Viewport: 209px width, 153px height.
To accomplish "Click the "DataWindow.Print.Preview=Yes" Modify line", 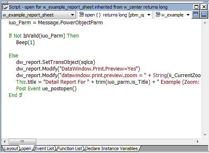I will coord(78,69).
